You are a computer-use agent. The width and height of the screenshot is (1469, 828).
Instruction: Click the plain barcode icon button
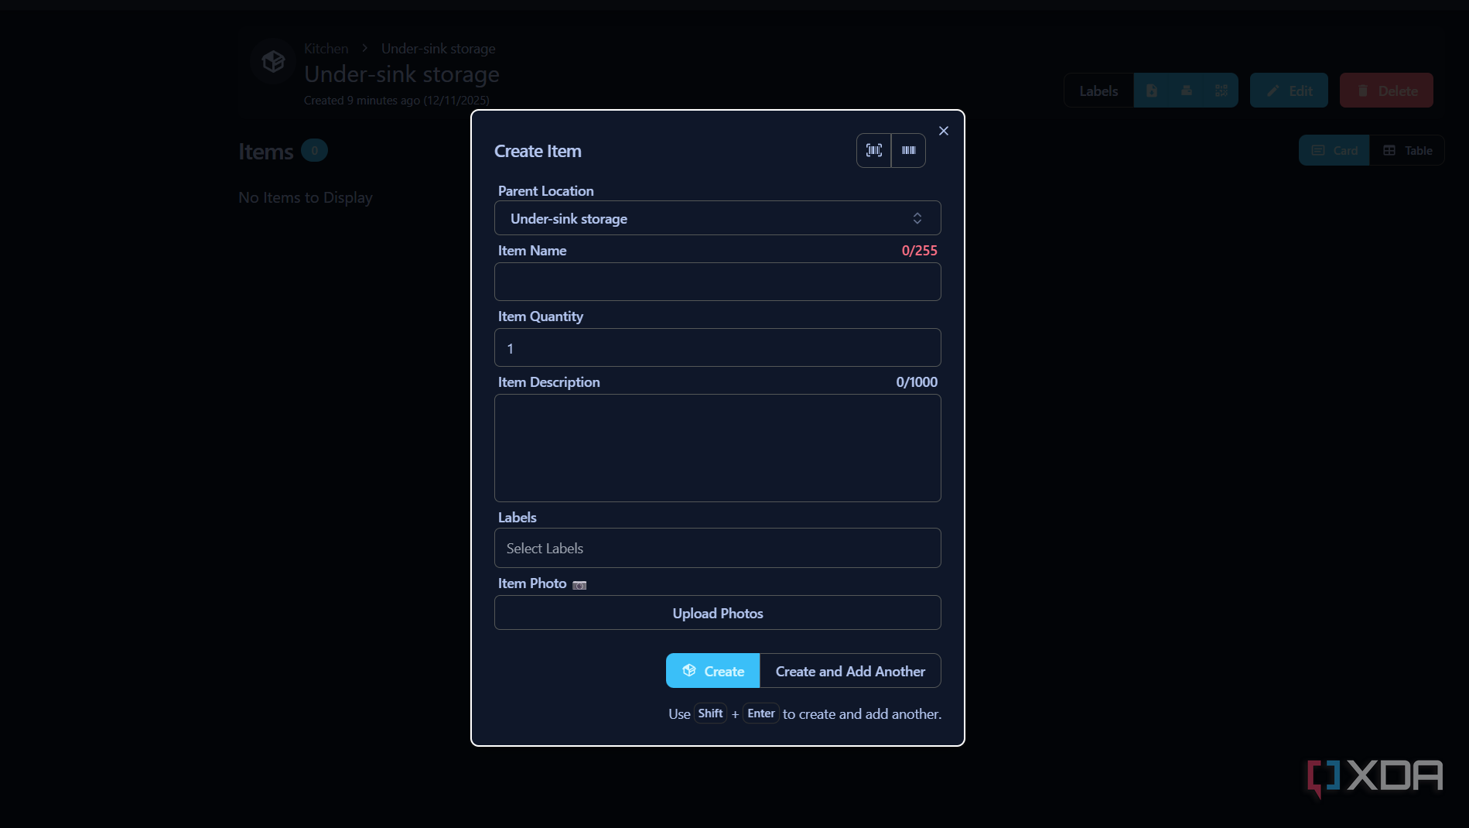909,150
